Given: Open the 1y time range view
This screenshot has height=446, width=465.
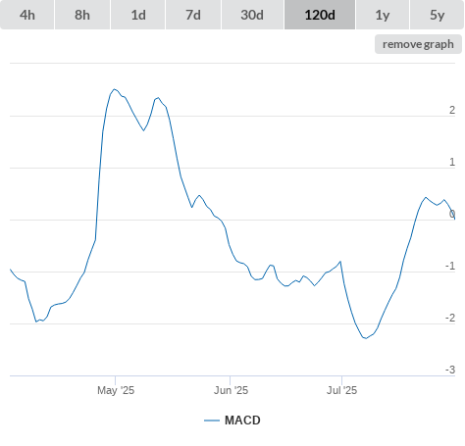Looking at the screenshot, I should [383, 15].
